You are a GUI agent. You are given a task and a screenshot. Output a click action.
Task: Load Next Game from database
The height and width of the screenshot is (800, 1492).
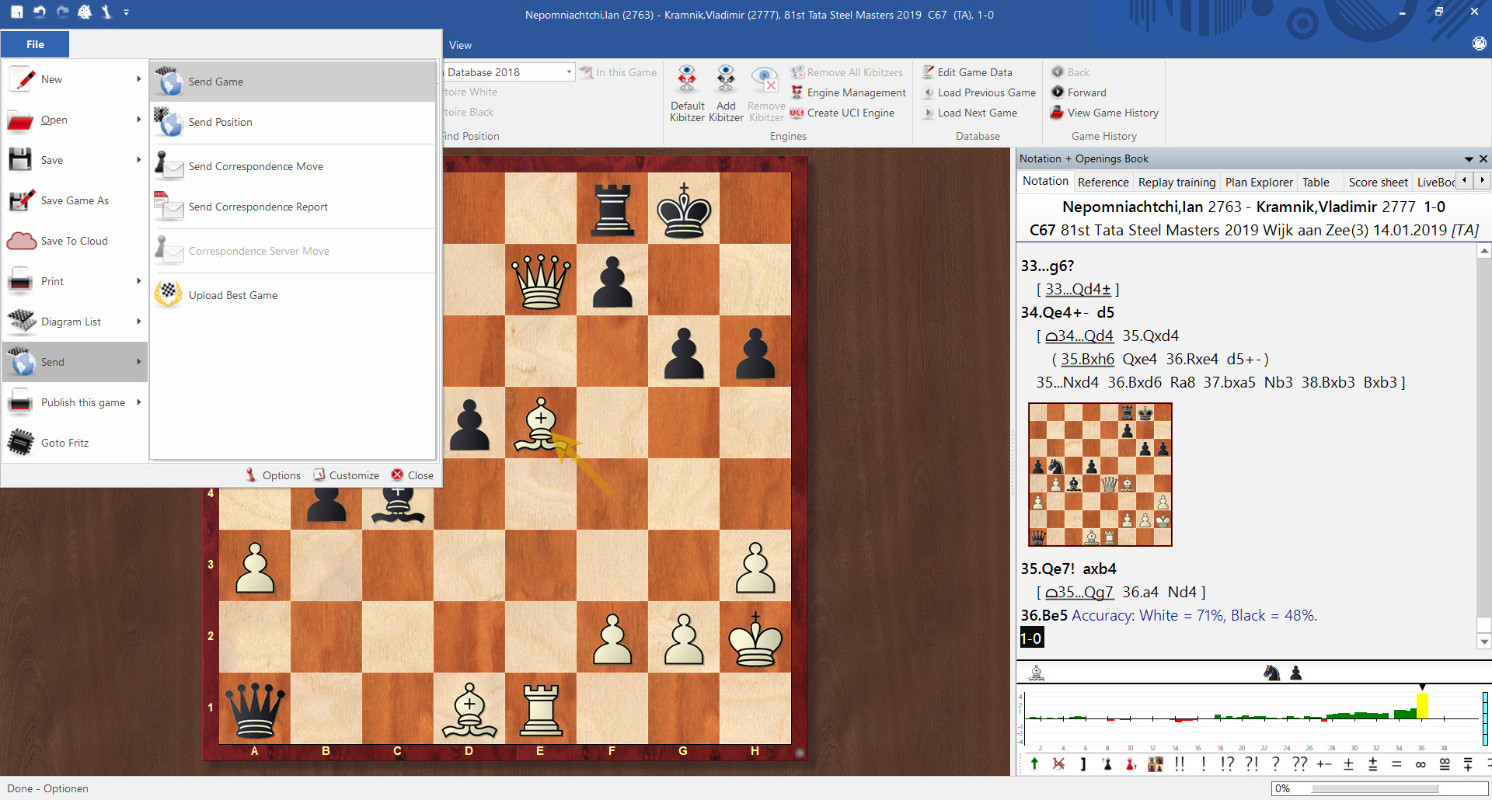click(970, 113)
